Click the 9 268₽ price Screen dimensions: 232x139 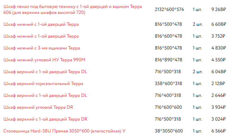point(219,9)
